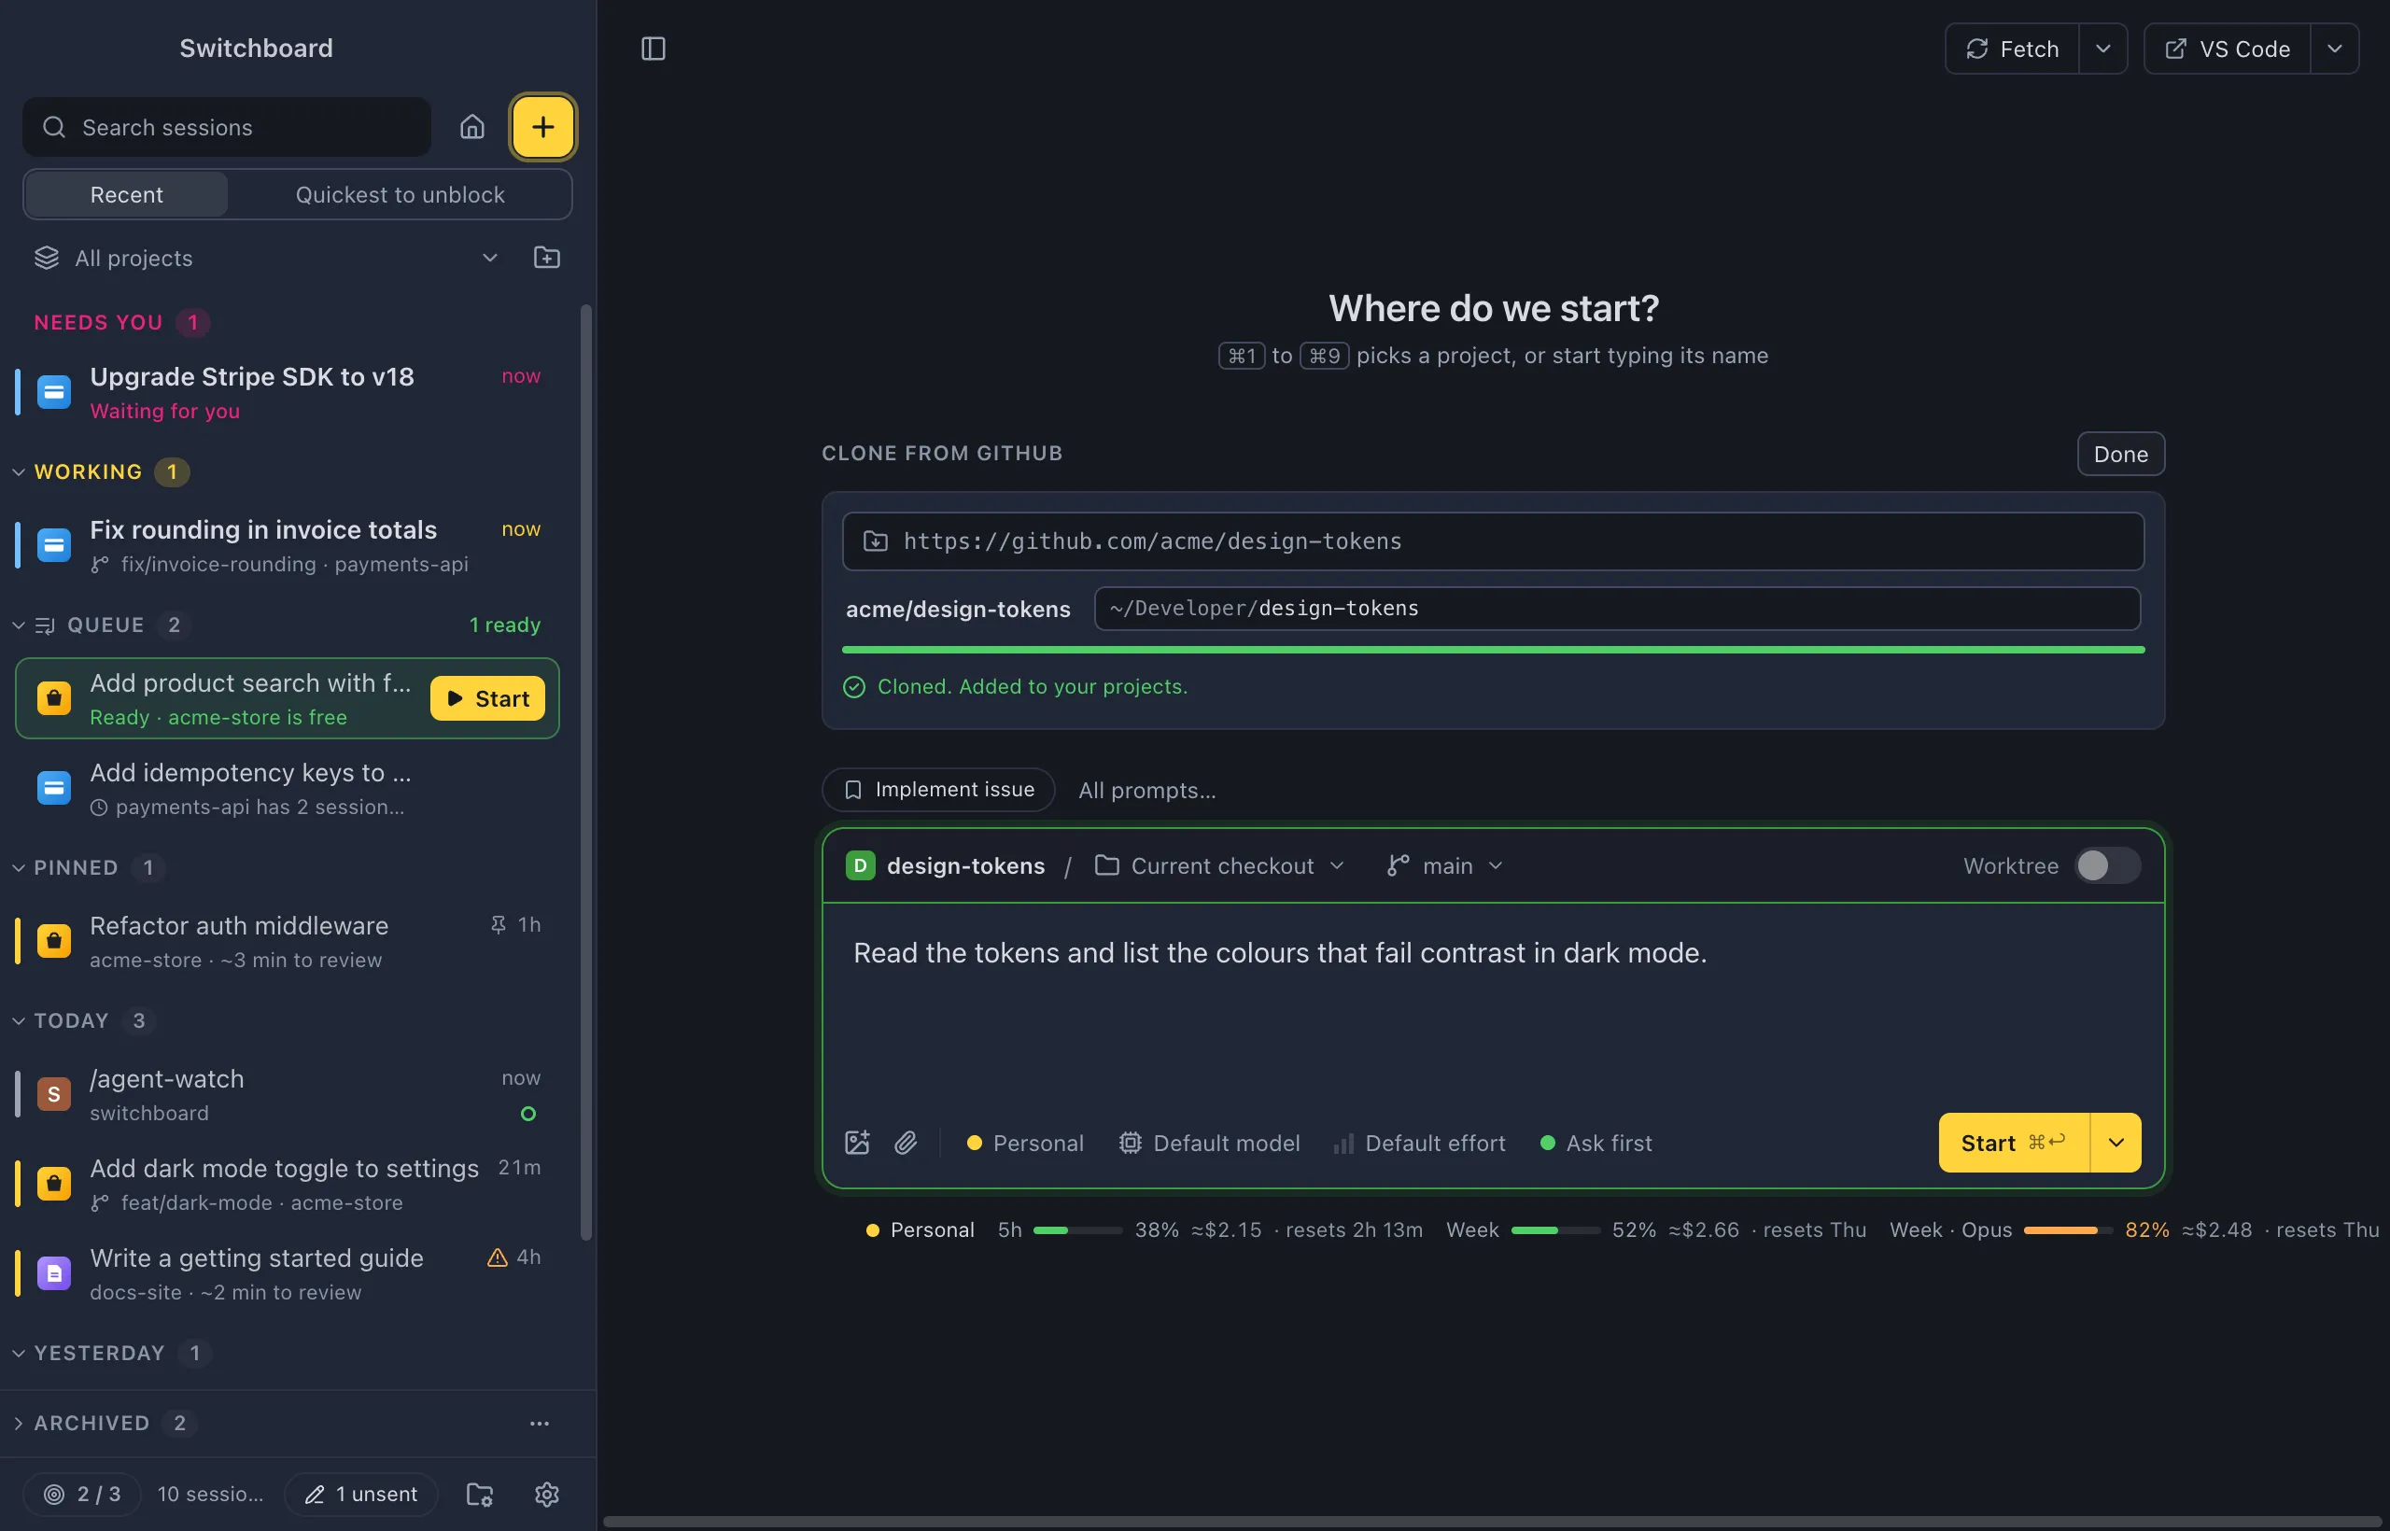Click the 2 / 3 concurrency indicator

pos(82,1494)
